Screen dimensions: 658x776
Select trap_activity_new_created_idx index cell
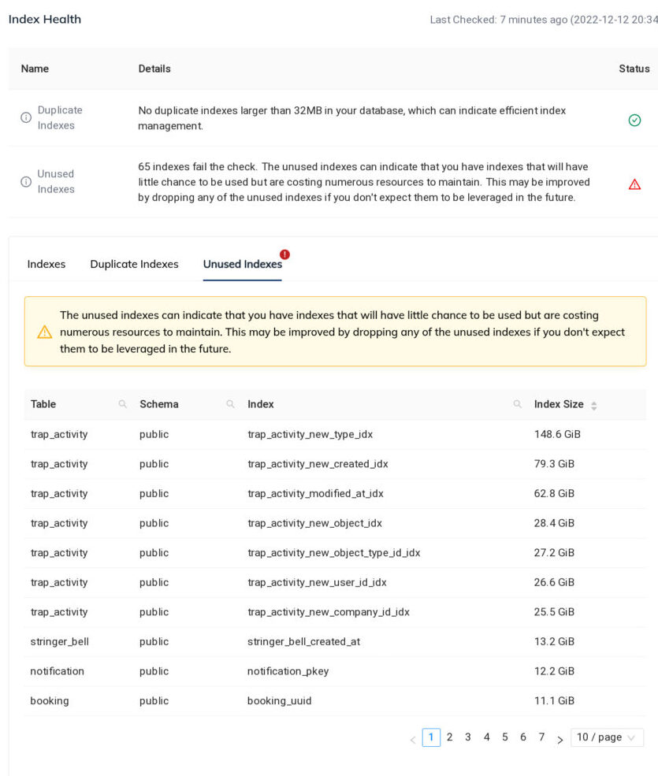pos(318,464)
